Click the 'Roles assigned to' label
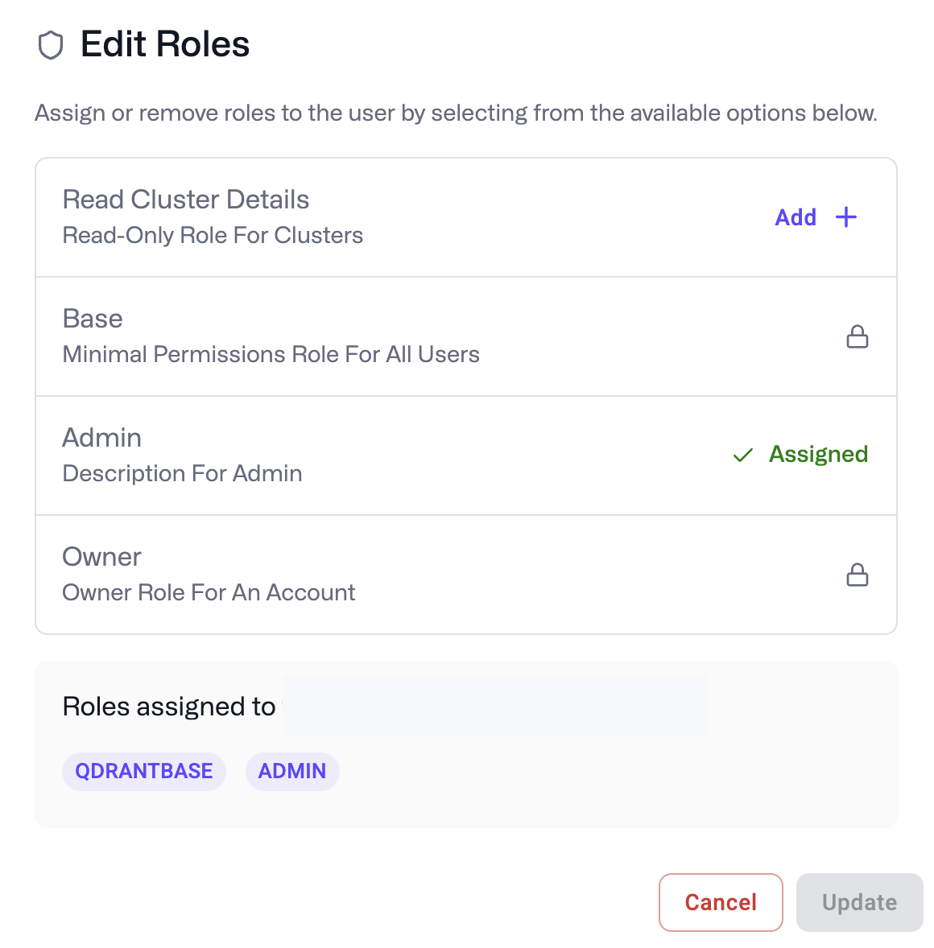The height and width of the screenshot is (948, 934). (169, 707)
